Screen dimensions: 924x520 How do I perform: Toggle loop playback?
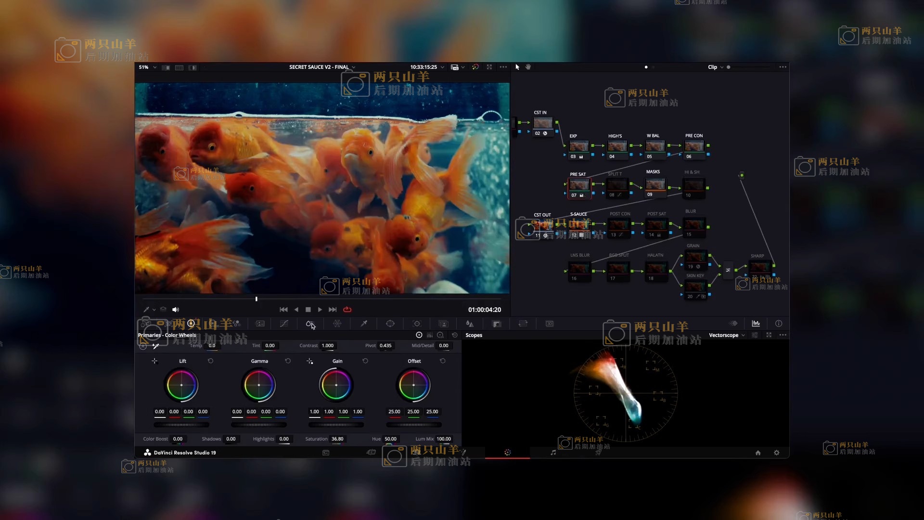[x=347, y=310]
